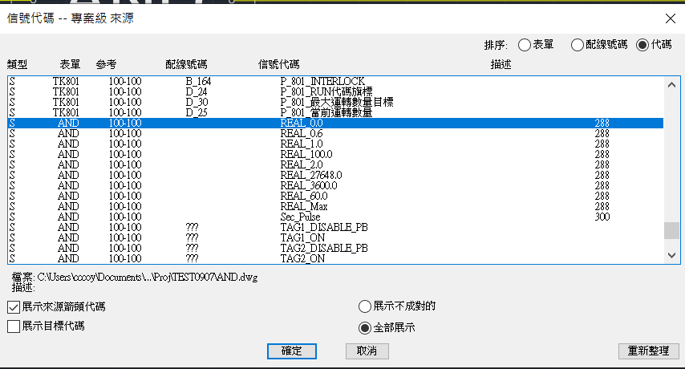This screenshot has width=685, height=369.
Task: Select the REAL_1.0 row
Action: click(x=335, y=144)
